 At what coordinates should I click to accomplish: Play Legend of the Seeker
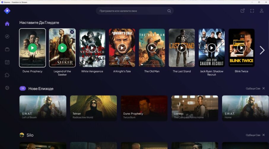point(62,48)
